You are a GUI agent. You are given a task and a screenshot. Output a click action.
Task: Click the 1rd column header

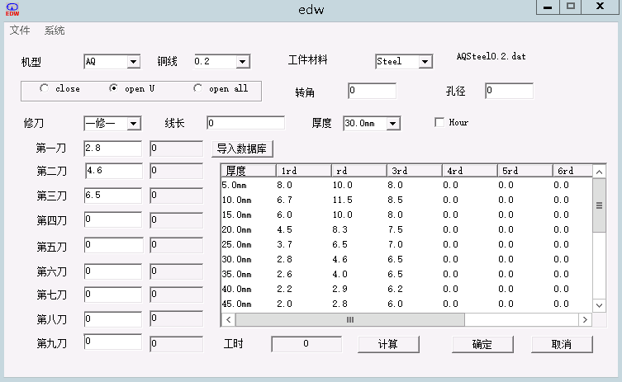click(303, 171)
